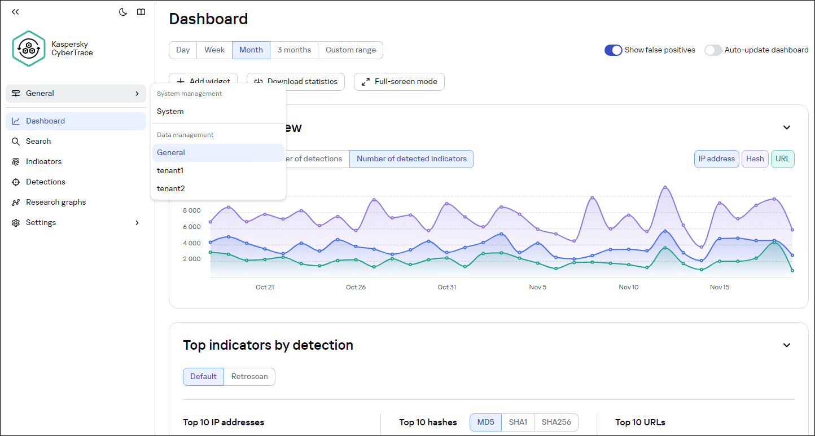Filter the chart by URL indicators
Screen dimensions: 815x436
tap(782, 158)
